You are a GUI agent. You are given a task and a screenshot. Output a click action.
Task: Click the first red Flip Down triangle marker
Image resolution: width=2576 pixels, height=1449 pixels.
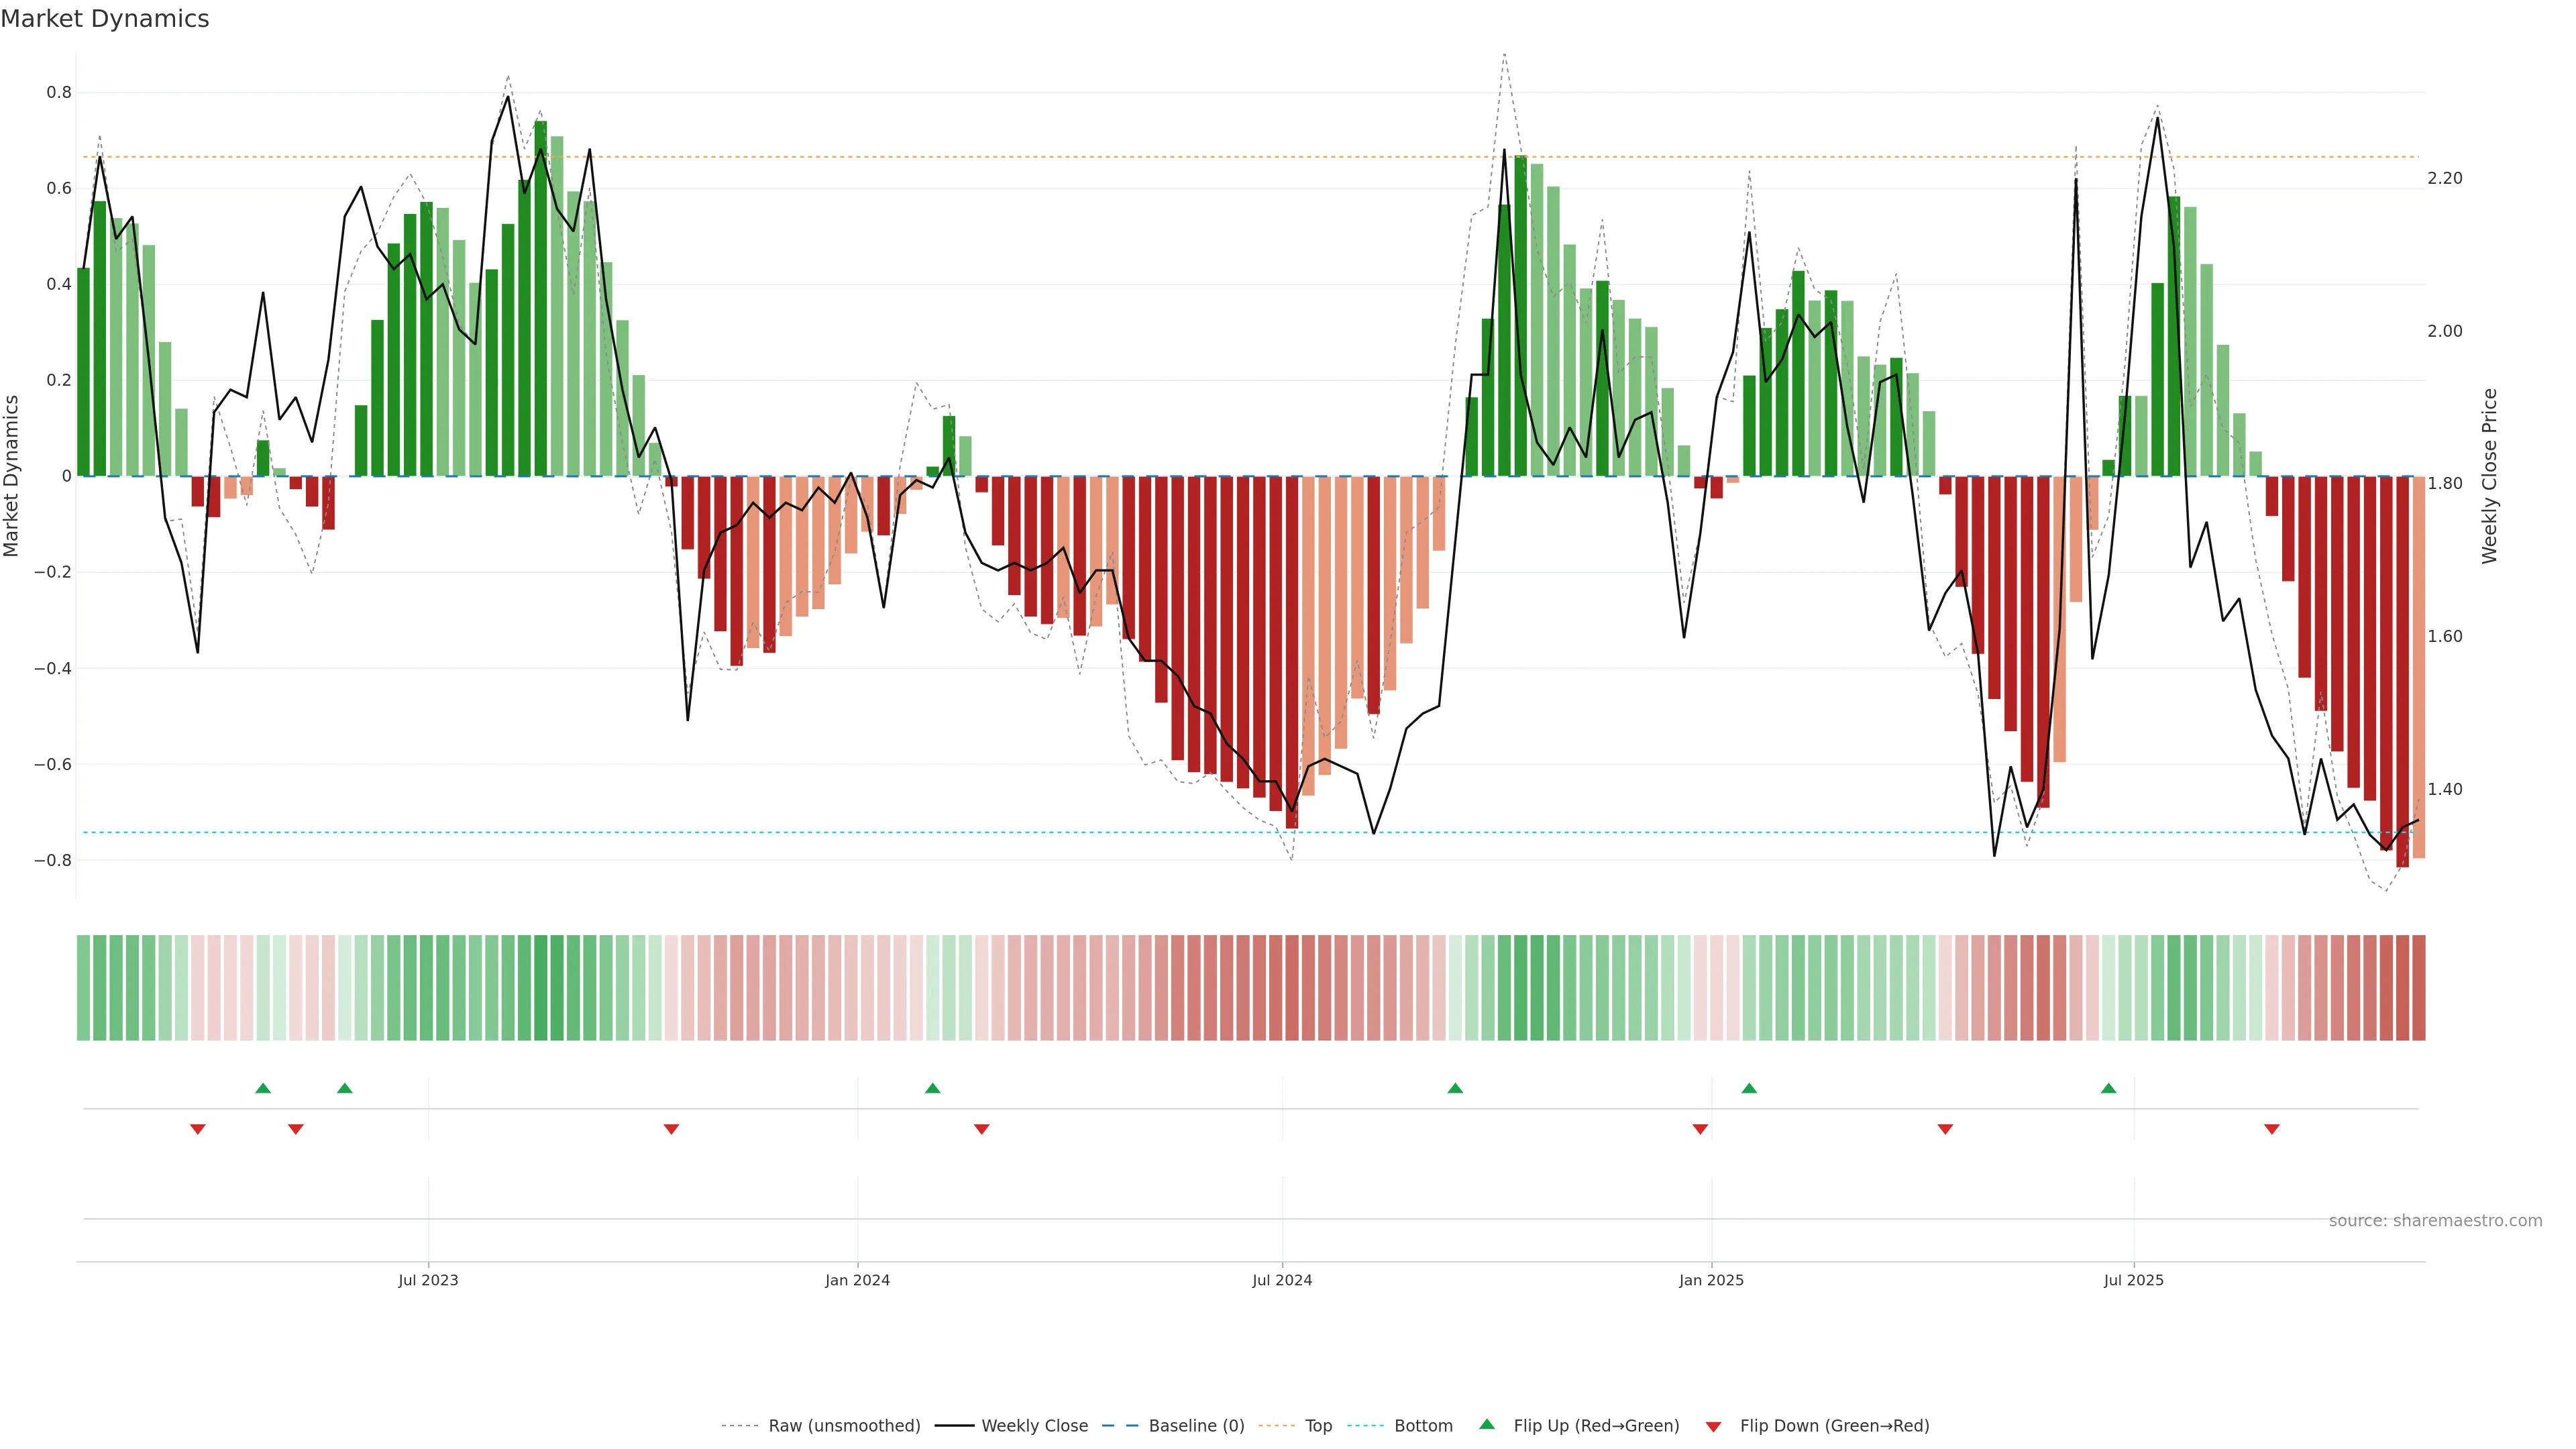point(198,1129)
